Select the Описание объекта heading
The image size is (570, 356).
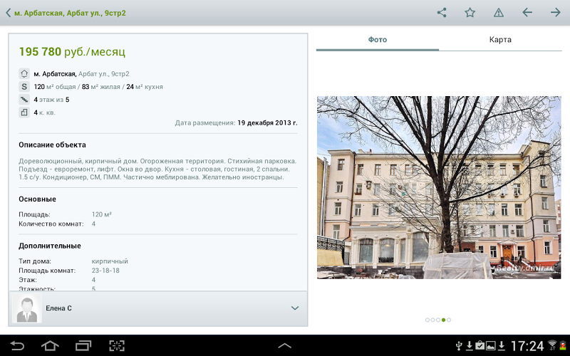click(x=52, y=145)
